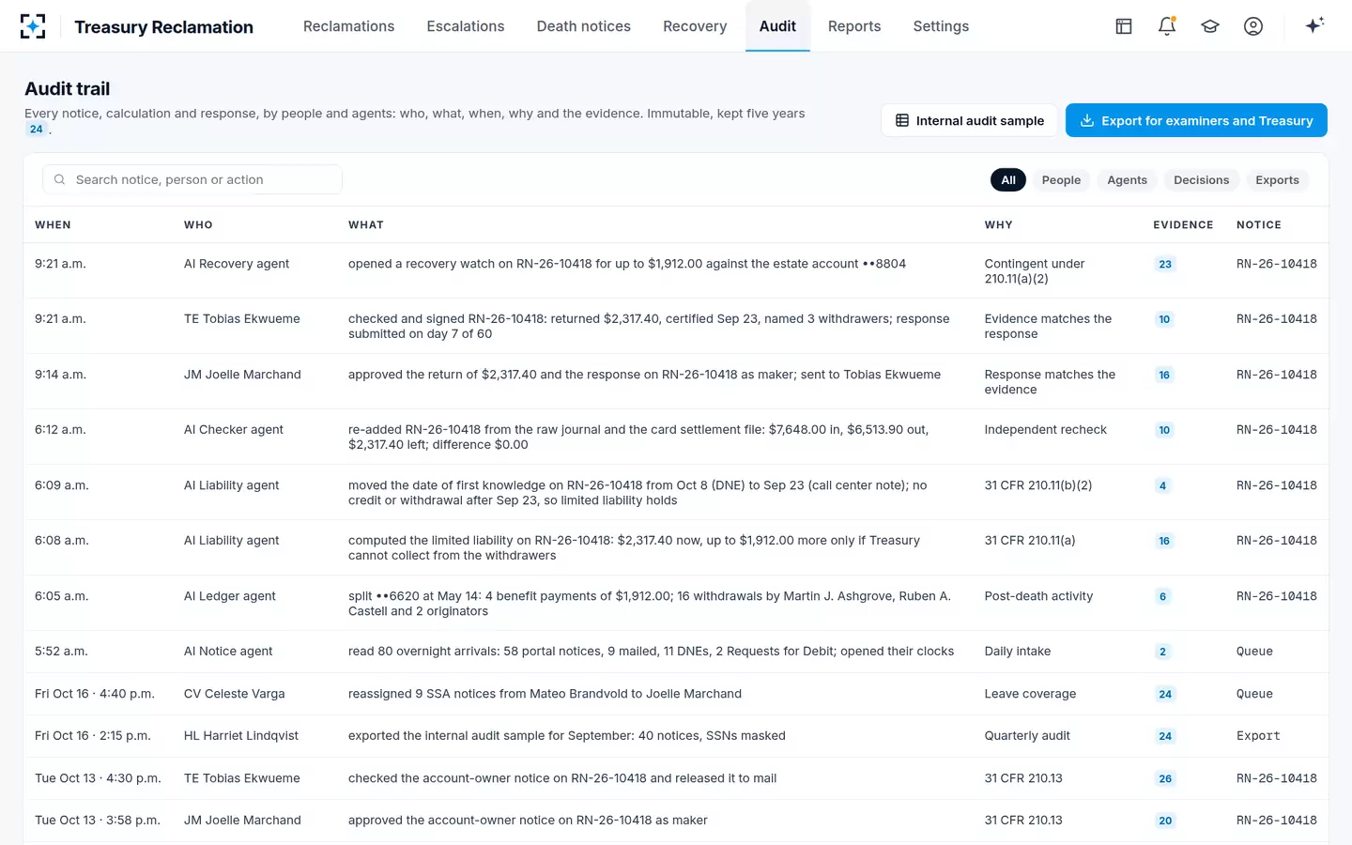The height and width of the screenshot is (845, 1352).
Task: Open evidence badge 23 on the recovery watch row
Action: coord(1165,265)
